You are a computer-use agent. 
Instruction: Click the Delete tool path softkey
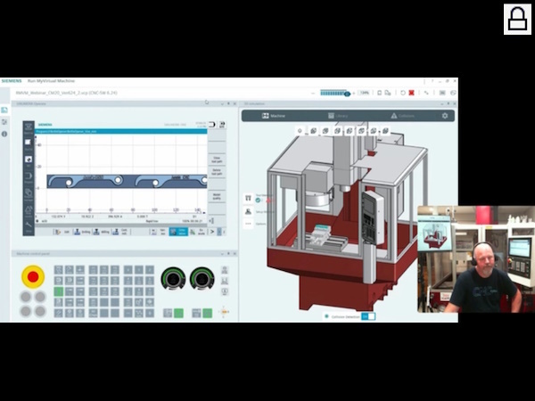click(x=217, y=172)
